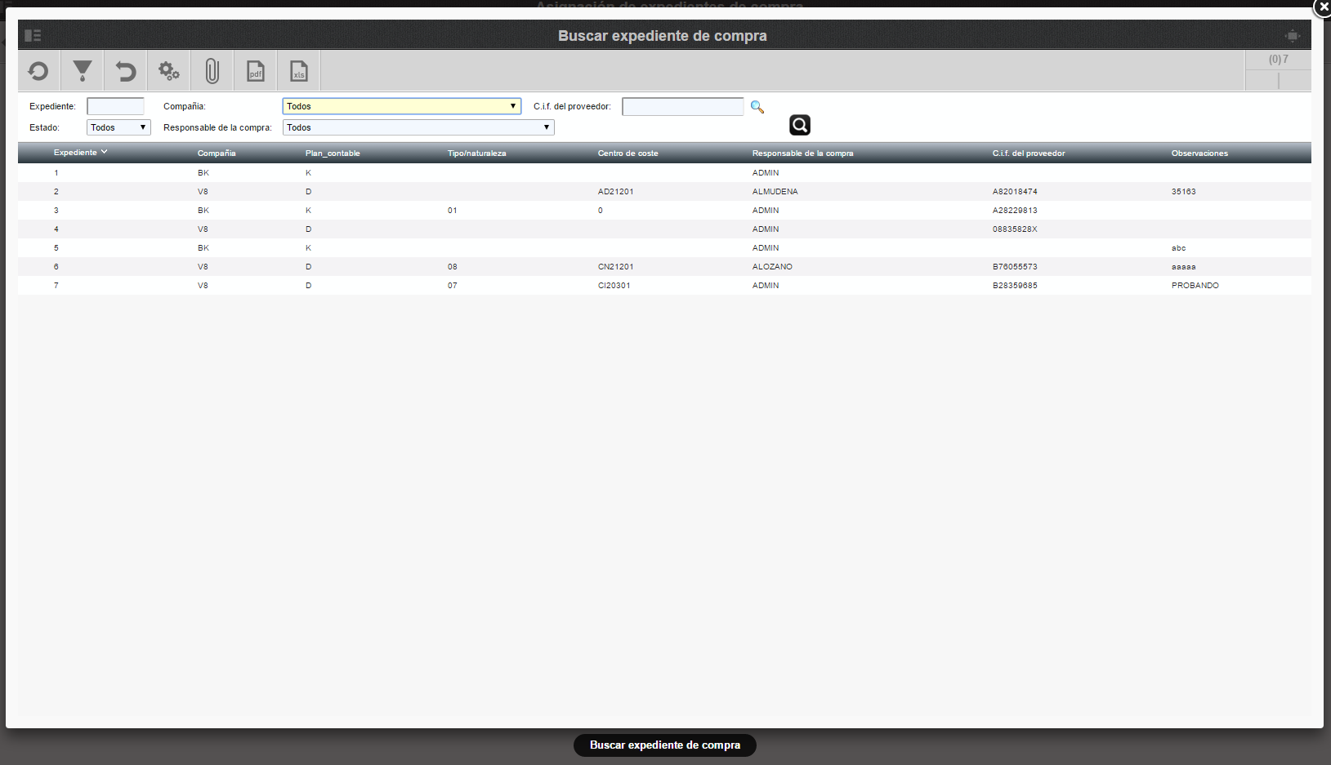Click the C.i.f. del proveedor column header

click(1029, 153)
